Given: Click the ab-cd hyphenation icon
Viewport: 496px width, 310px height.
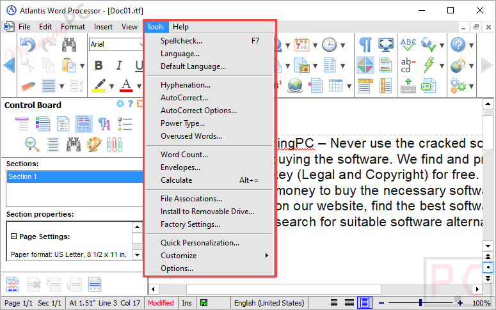Looking at the screenshot, I should click(408, 65).
